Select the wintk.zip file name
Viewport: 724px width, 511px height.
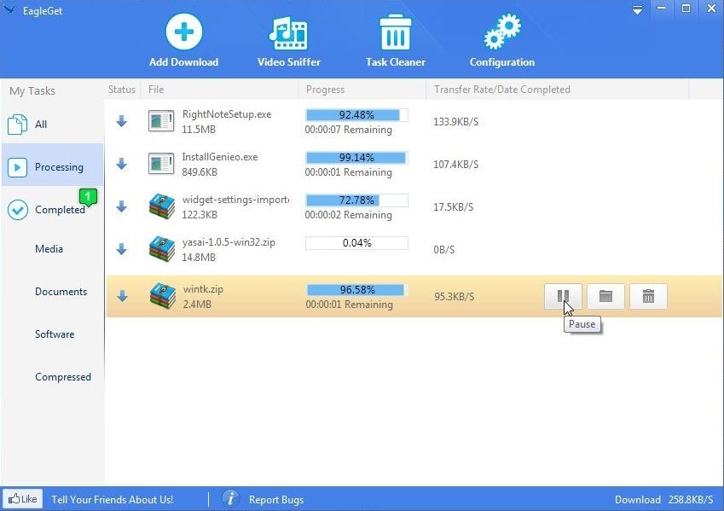(203, 289)
